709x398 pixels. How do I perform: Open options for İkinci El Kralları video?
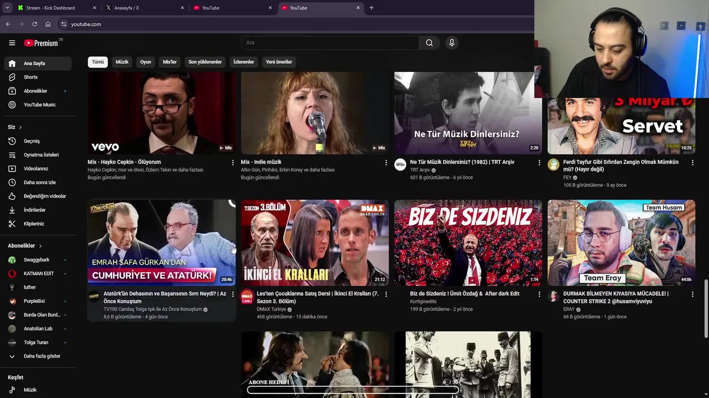pyautogui.click(x=386, y=294)
